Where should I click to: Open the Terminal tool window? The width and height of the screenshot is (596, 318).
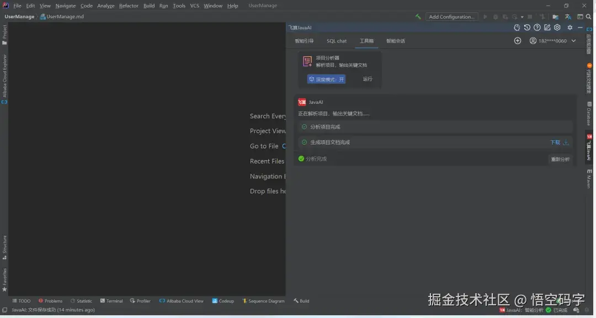pos(111,301)
